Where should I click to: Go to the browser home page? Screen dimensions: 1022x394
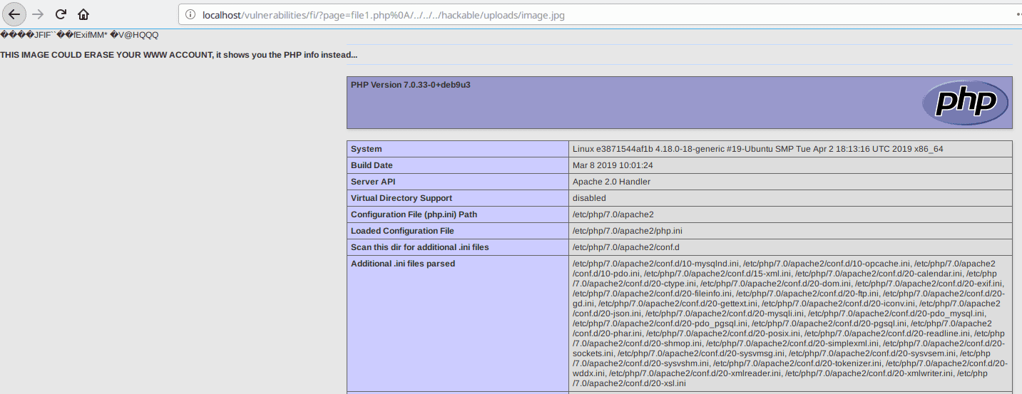click(83, 14)
